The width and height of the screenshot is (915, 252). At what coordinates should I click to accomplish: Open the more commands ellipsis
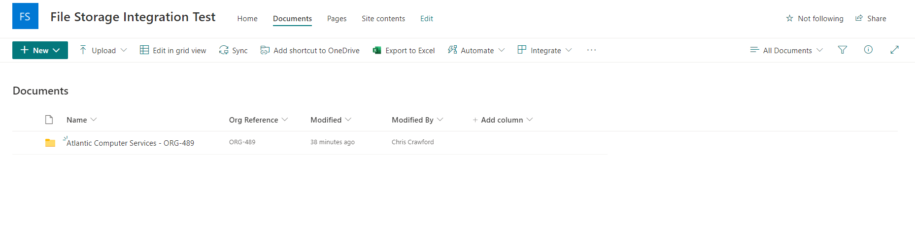pos(591,50)
